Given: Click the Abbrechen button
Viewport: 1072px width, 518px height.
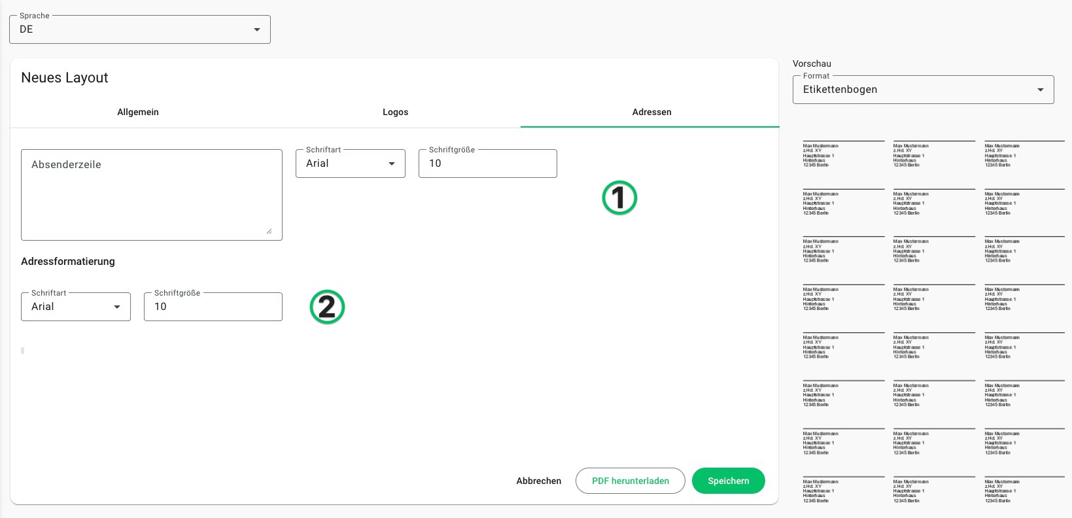Looking at the screenshot, I should 539,481.
